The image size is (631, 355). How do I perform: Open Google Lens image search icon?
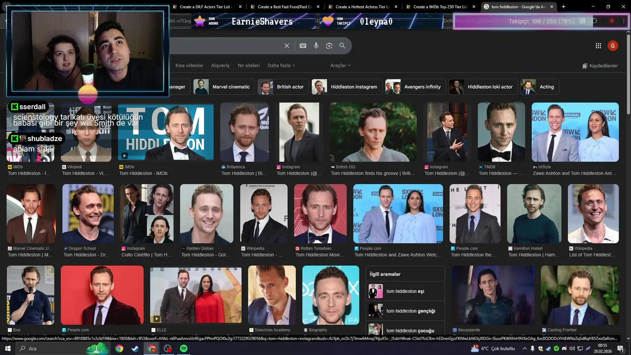(329, 45)
